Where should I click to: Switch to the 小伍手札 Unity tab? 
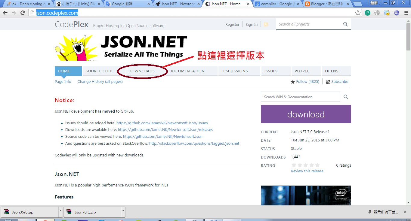79,4
